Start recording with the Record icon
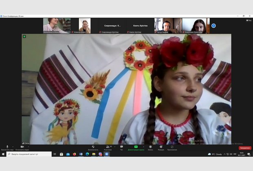This screenshot has height=171, width=253. (x=151, y=147)
